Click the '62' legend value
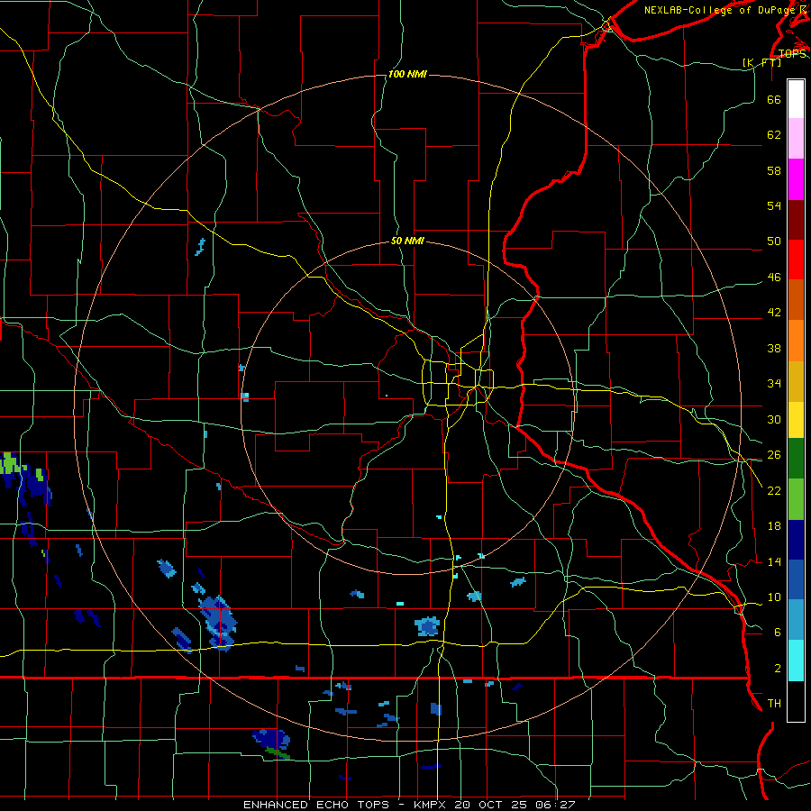Image resolution: width=811 pixels, height=811 pixels. pos(774,135)
